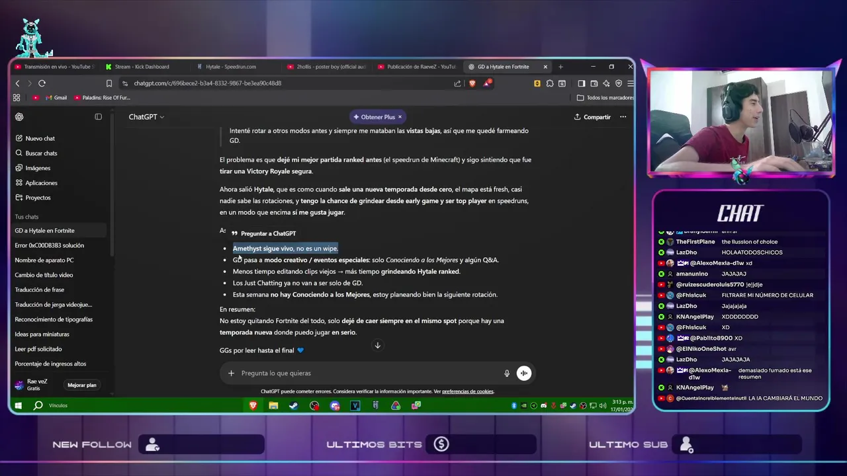
Task: Open the Brave Shields lion icon
Action: (x=472, y=83)
